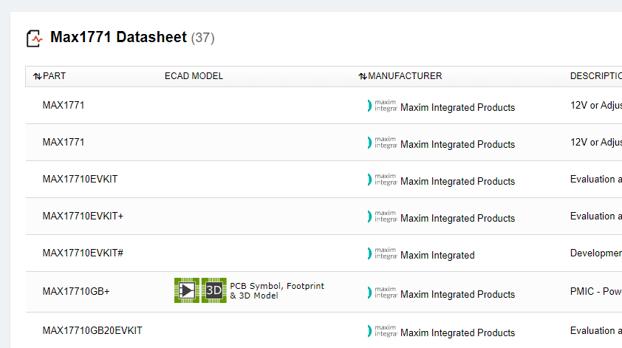Open MAX17710EVKIT+ part page
Viewport: 622px width, 348px height.
pyautogui.click(x=83, y=216)
